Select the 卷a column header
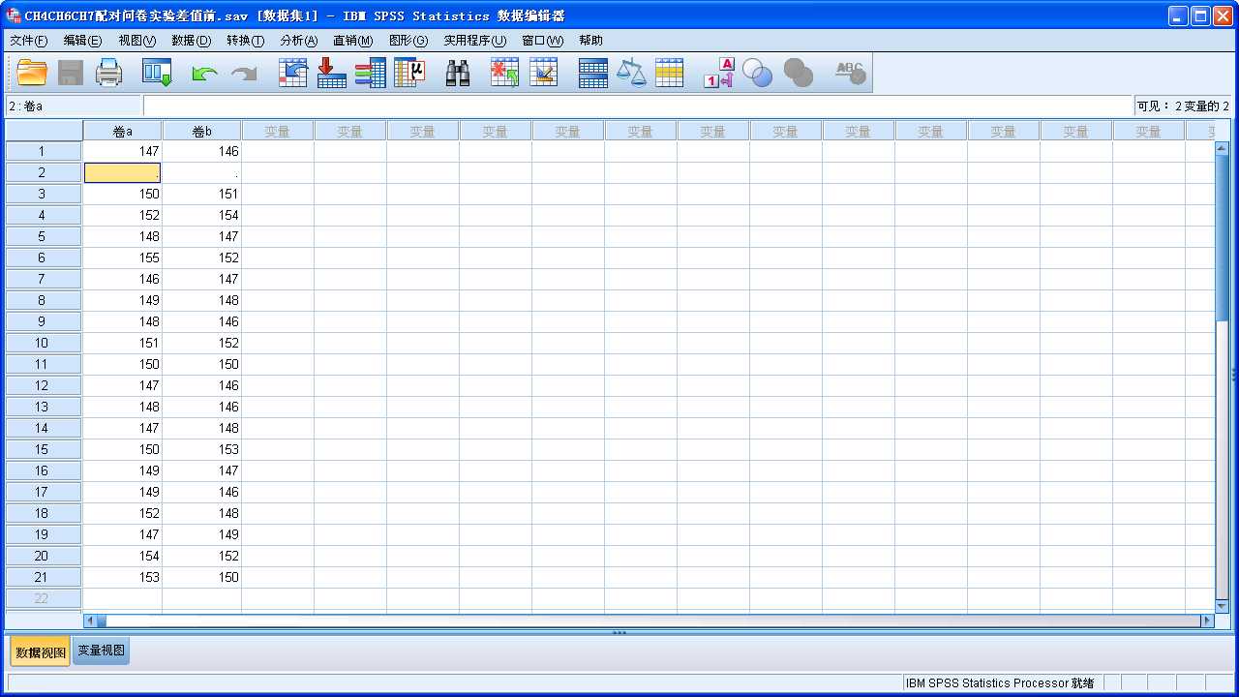 (123, 131)
